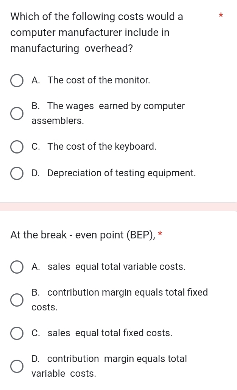This screenshot has height=390, width=237.
Task: Mark radio button for 'The cost of the keyboard'
Action: 17,147
